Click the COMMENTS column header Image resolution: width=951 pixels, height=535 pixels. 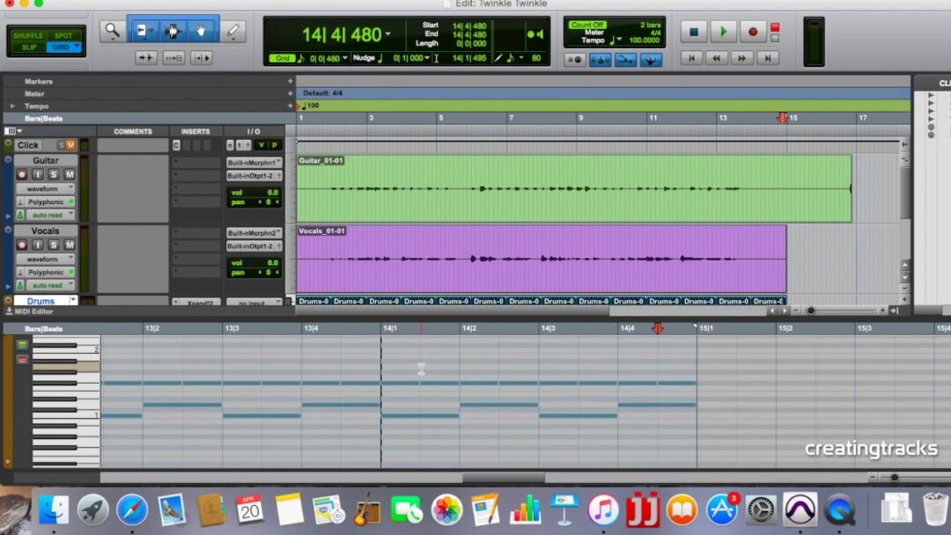133,131
